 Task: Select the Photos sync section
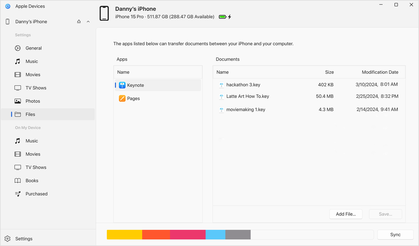click(32, 101)
